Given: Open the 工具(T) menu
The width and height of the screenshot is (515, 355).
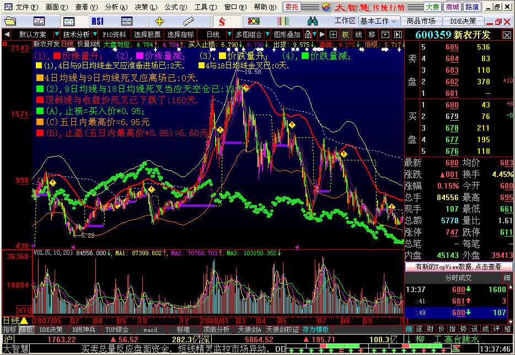Looking at the screenshot, I should pyautogui.click(x=206, y=7).
